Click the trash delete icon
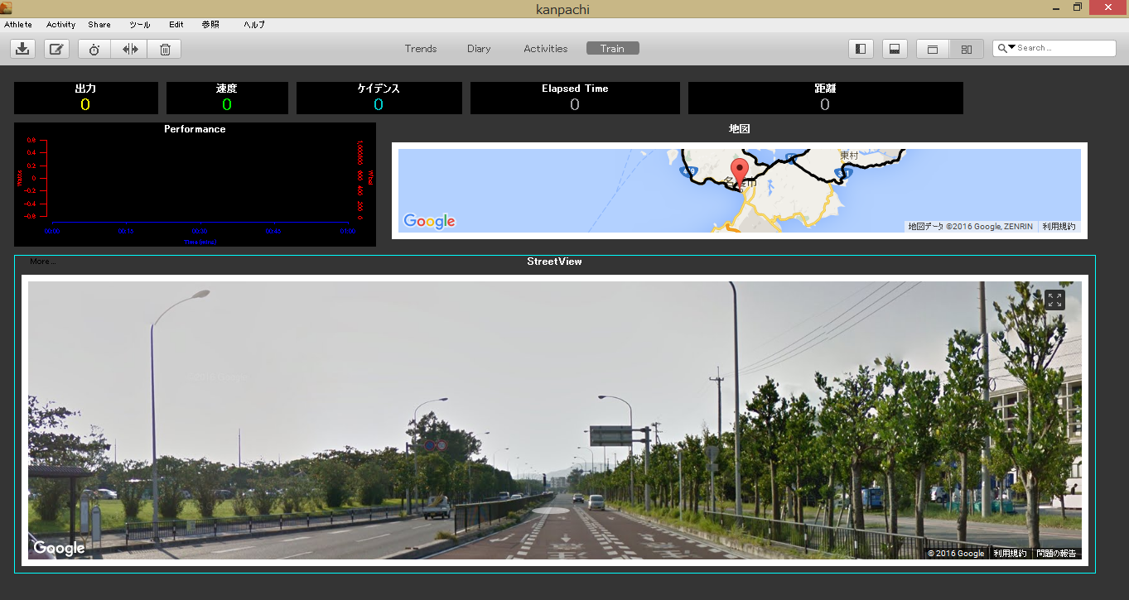This screenshot has width=1129, height=600. [165, 49]
